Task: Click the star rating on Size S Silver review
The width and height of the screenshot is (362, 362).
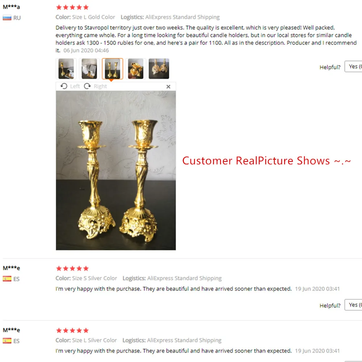Action: [72, 269]
